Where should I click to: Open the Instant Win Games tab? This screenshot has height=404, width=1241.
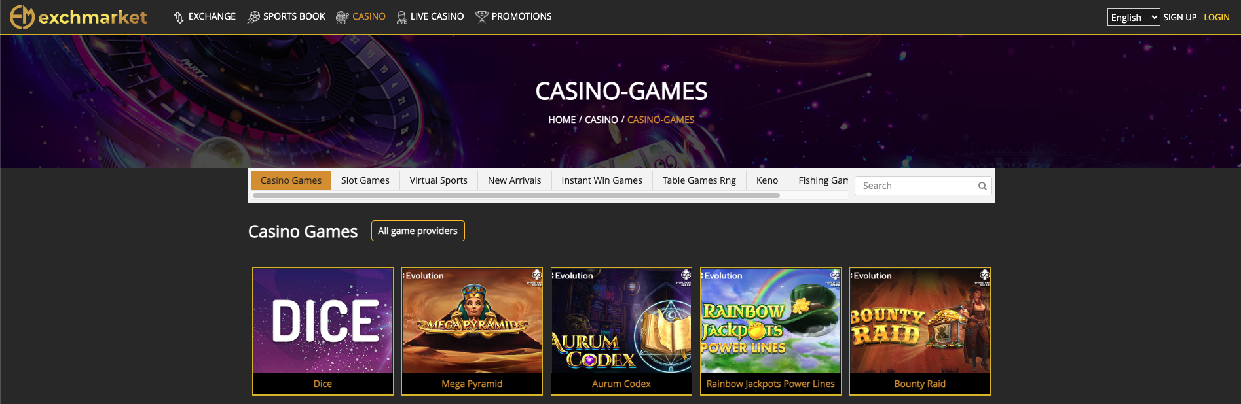coord(602,180)
